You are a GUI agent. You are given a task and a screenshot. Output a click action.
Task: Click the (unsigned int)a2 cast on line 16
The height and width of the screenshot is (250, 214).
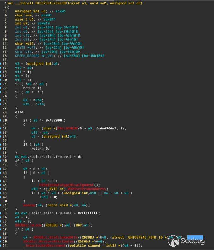[x=42, y=64]
